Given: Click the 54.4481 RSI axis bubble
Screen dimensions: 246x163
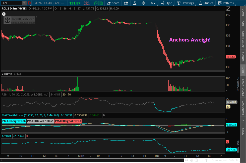Looking at the screenshot, I should point(231,102).
